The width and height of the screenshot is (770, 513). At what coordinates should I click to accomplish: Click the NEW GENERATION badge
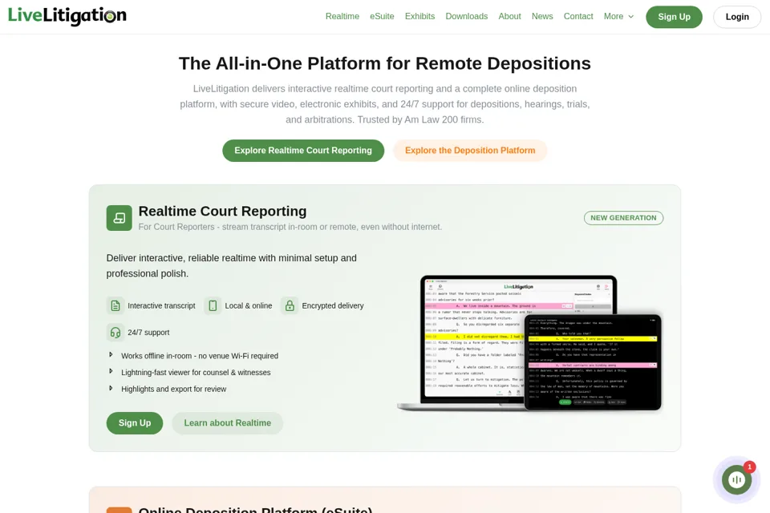pos(623,218)
